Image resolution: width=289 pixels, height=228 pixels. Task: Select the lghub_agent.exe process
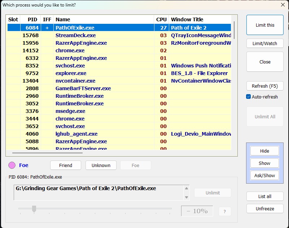(119, 133)
